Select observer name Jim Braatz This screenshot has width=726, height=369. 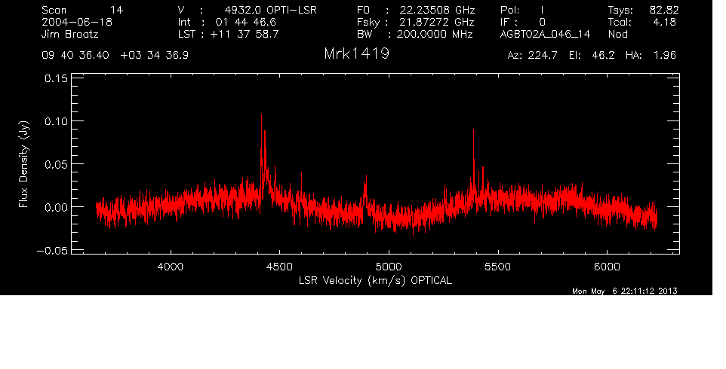coord(70,34)
